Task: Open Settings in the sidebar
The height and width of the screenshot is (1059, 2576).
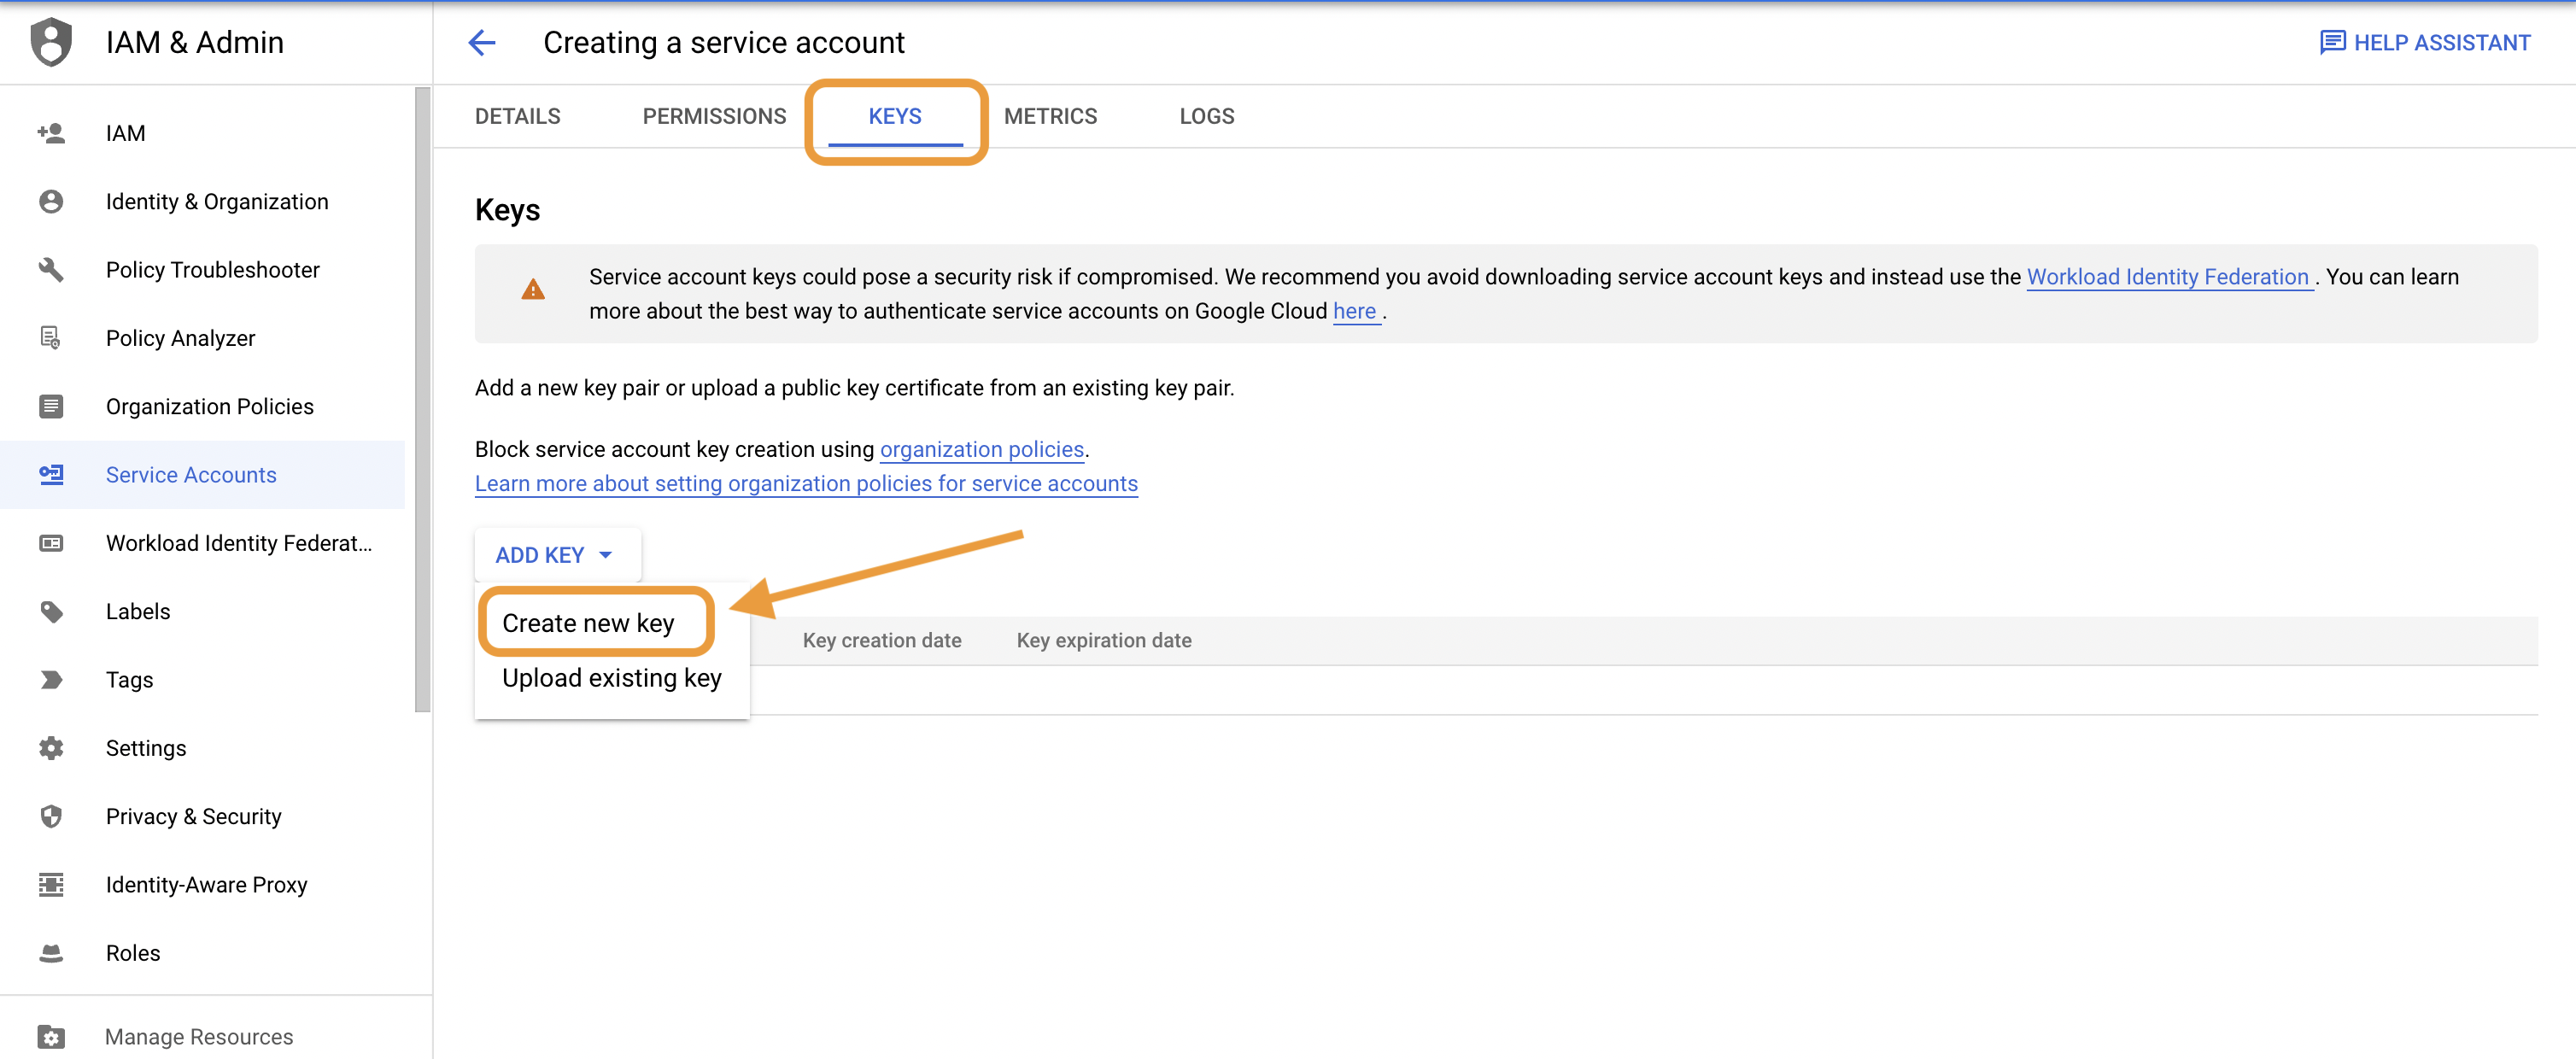Action: [x=202, y=748]
